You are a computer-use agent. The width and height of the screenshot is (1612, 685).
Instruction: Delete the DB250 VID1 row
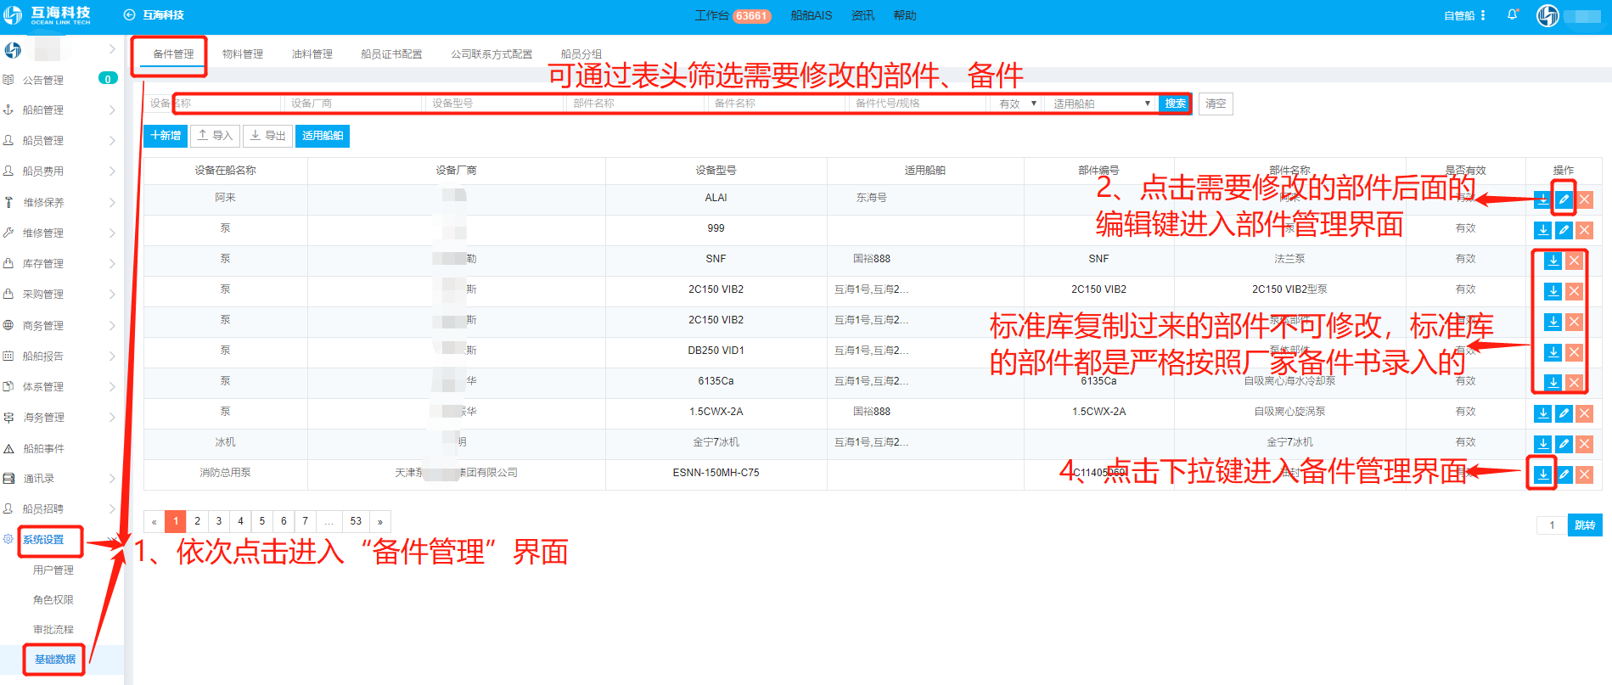point(1574,352)
